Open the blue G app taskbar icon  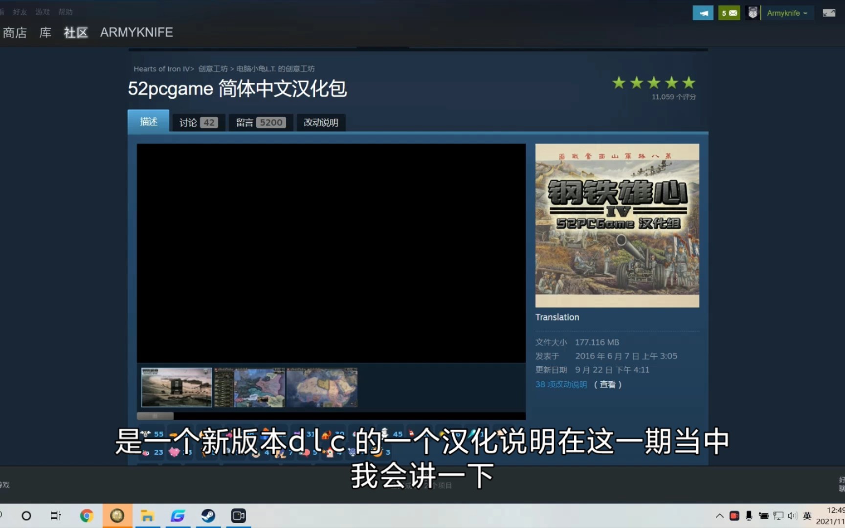[x=178, y=516]
